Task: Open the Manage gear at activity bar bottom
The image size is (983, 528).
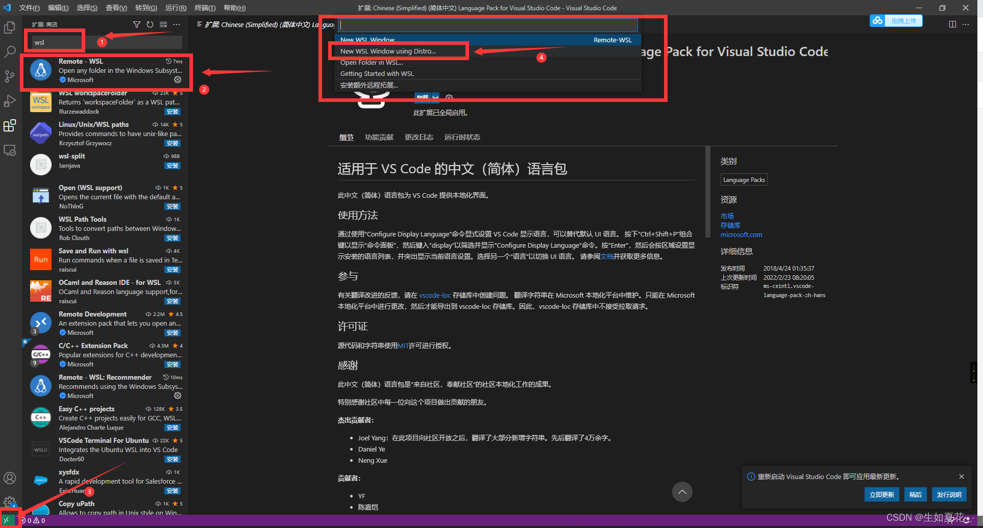Action: tap(10, 502)
